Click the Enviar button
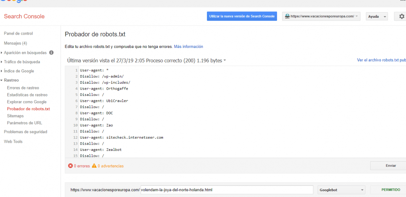 388,166
